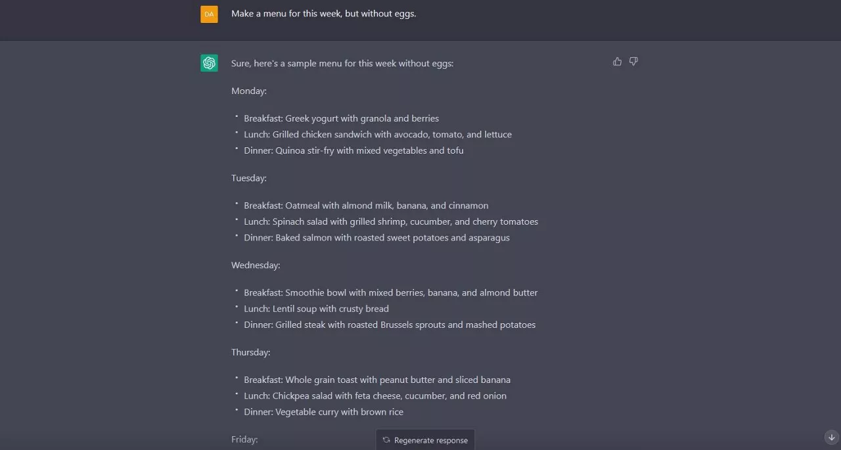Click the Grilled chicken sandwich lunch line
Viewport: 841px width, 450px height.
pyautogui.click(x=377, y=135)
